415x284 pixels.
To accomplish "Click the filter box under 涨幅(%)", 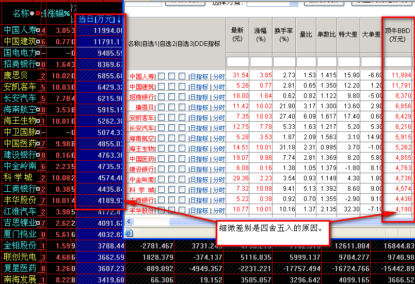I will (261, 62).
